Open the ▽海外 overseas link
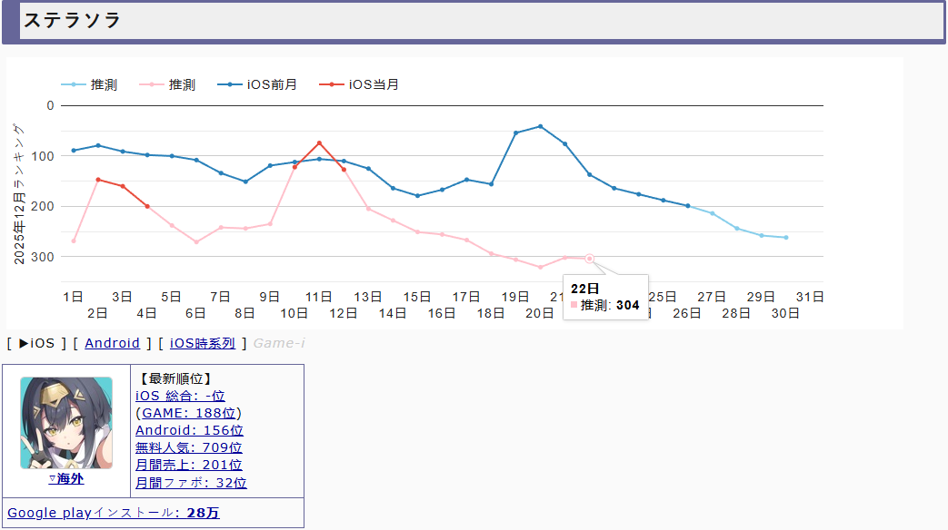 click(x=66, y=478)
